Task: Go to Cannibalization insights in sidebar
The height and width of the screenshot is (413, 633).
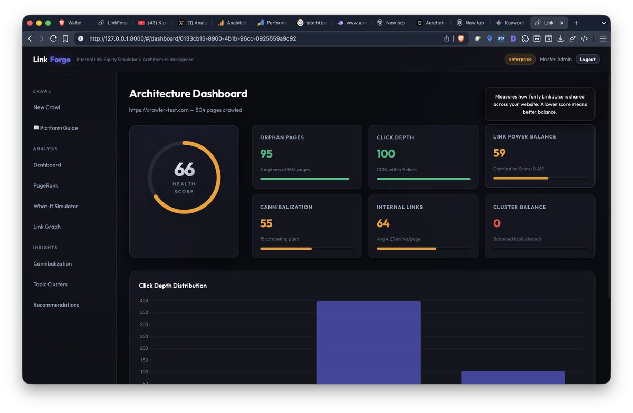Action: [52, 263]
